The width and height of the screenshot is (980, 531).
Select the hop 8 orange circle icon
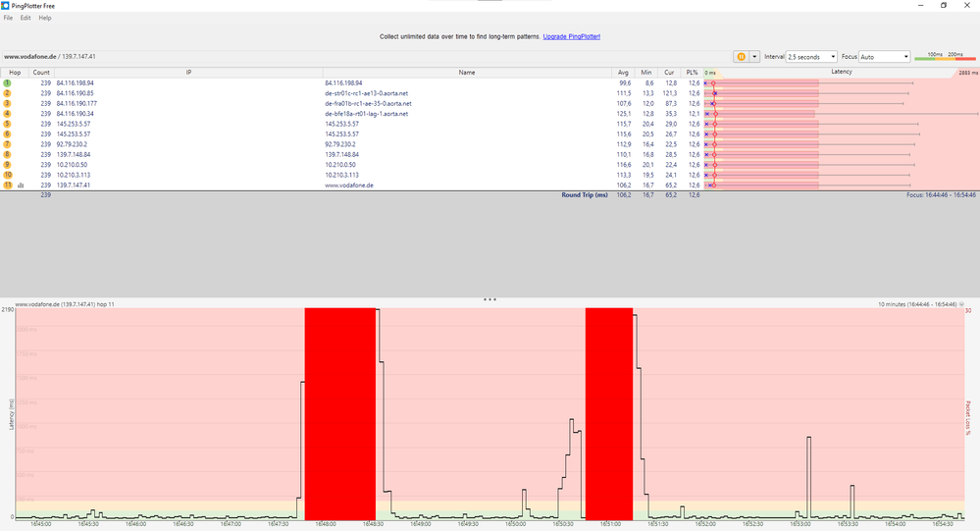pos(8,154)
